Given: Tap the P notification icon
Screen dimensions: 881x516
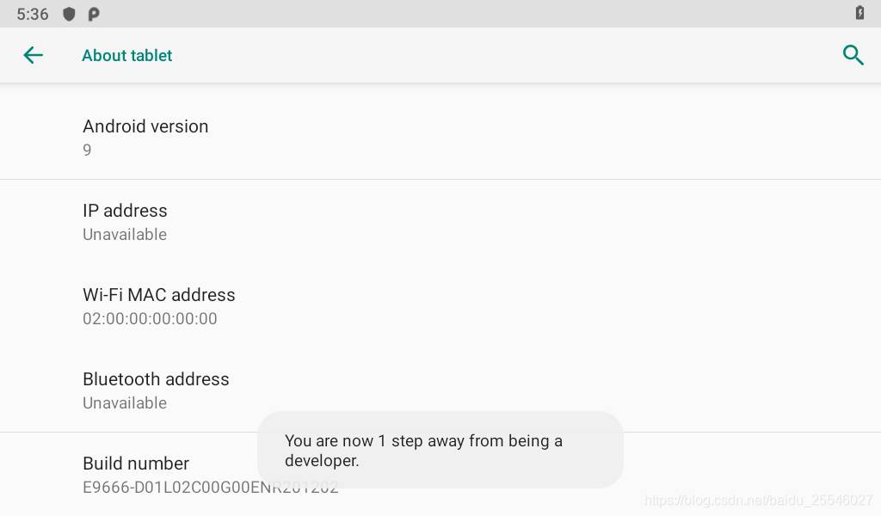Looking at the screenshot, I should click(x=94, y=14).
